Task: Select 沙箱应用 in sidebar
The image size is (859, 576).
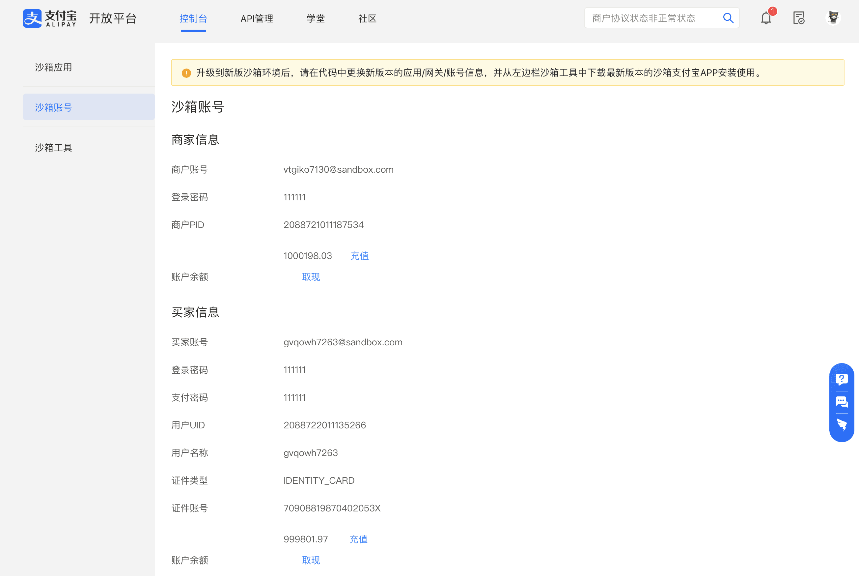Action: tap(54, 67)
